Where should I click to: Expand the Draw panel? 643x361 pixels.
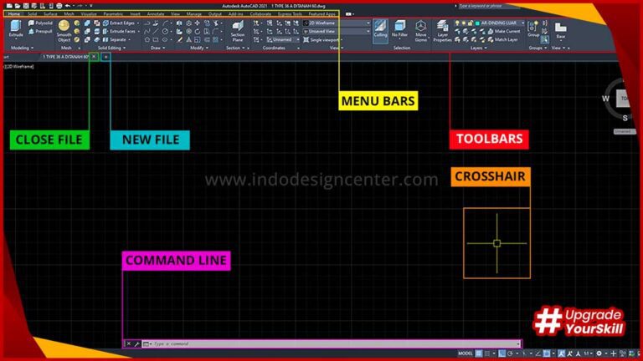pos(158,48)
